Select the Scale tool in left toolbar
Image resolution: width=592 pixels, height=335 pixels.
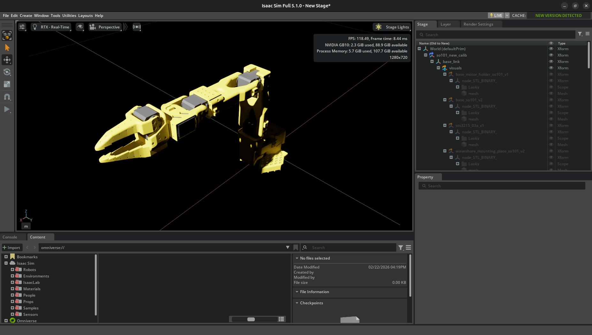[x=7, y=84]
